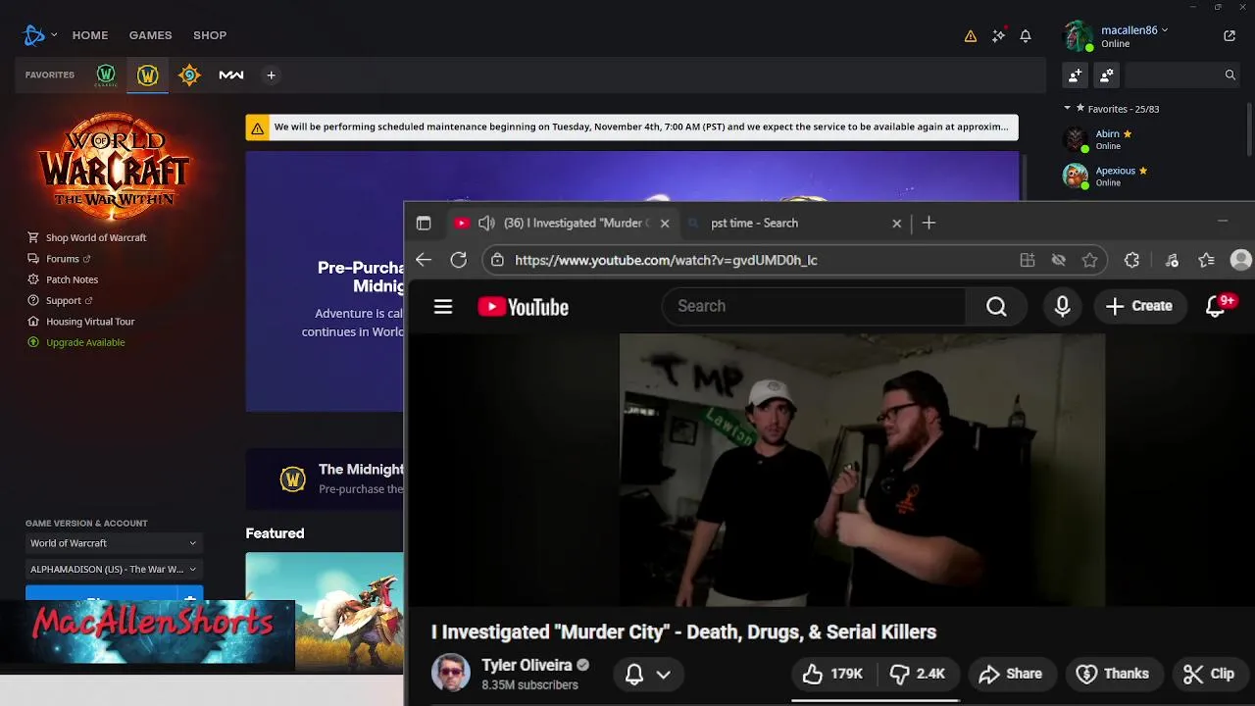Open the what's new sparkle icon
Viewport: 1255px width, 706px height.
998,35
